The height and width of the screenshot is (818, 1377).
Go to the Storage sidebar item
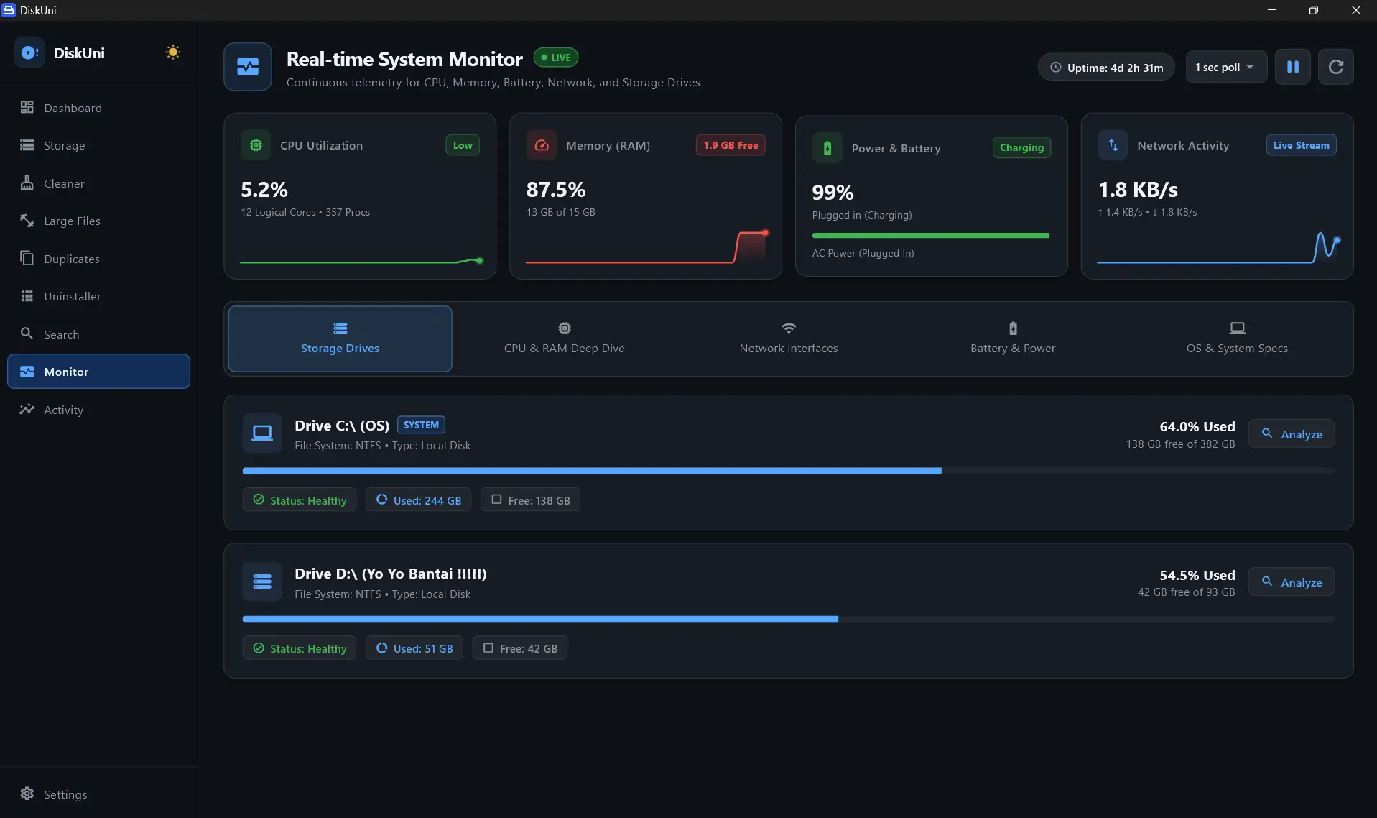[x=98, y=145]
